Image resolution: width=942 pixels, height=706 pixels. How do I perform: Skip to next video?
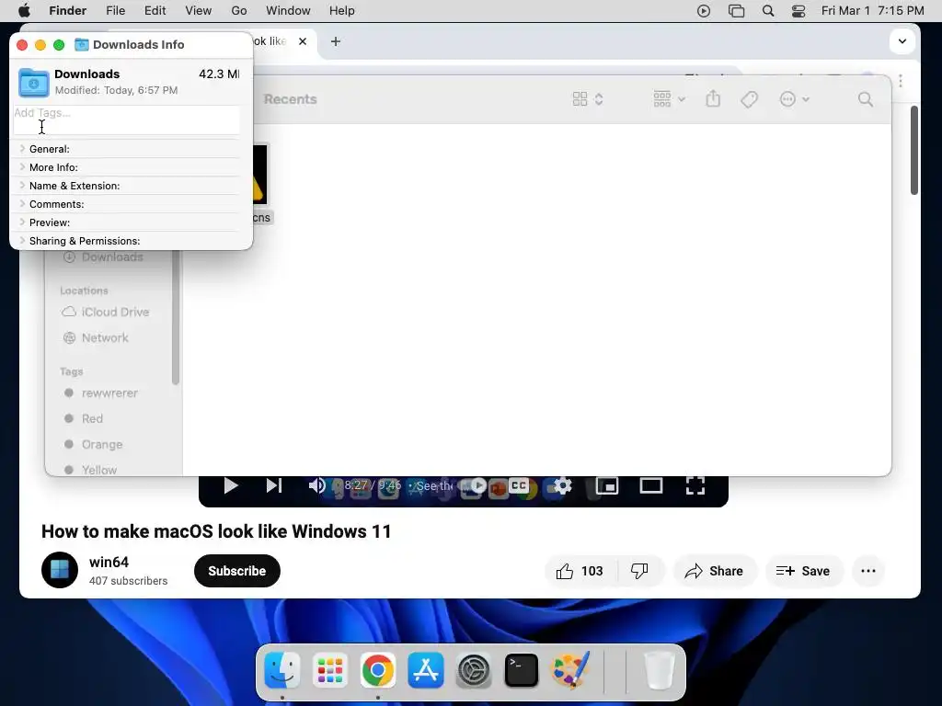pos(274,485)
